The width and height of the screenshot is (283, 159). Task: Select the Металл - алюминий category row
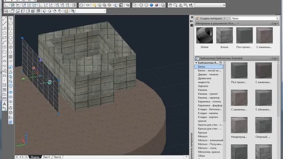coord(210,140)
